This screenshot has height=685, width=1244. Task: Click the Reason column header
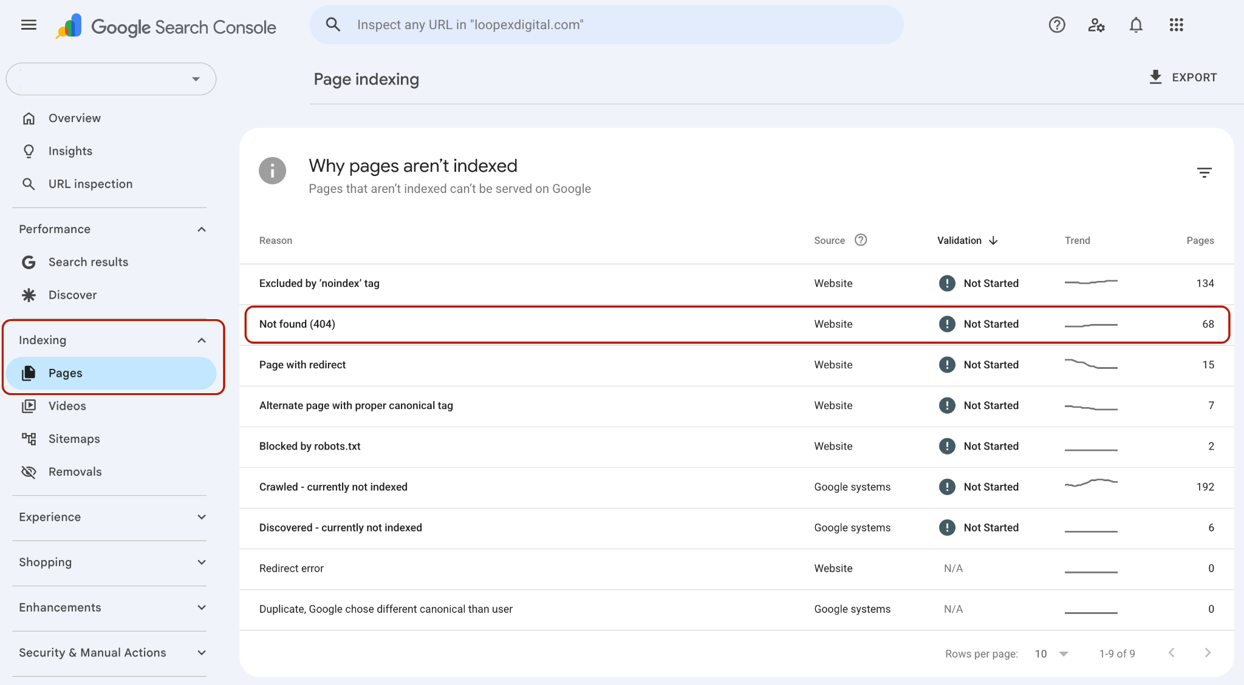276,240
